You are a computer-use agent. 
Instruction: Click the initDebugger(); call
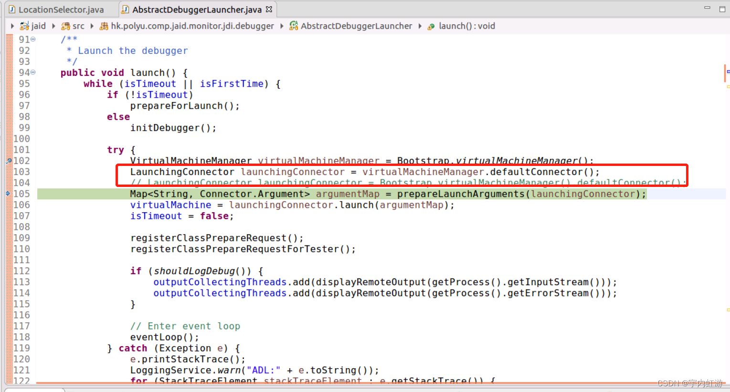click(173, 128)
